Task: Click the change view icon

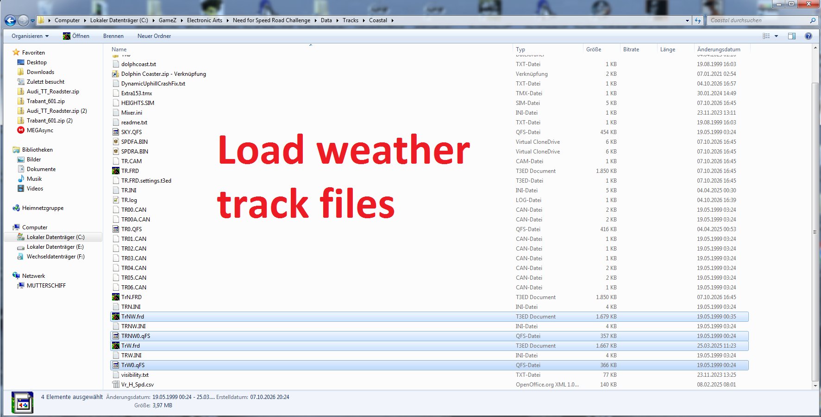Action: point(766,36)
